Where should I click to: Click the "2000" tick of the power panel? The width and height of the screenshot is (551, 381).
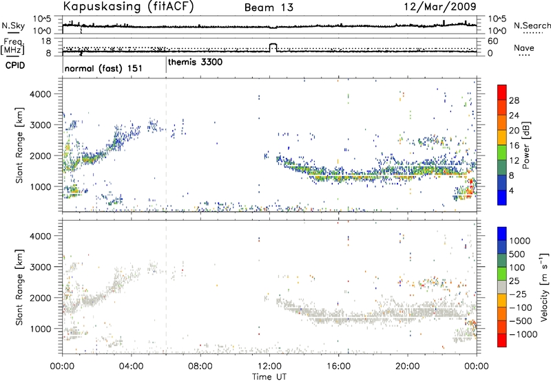point(41,155)
